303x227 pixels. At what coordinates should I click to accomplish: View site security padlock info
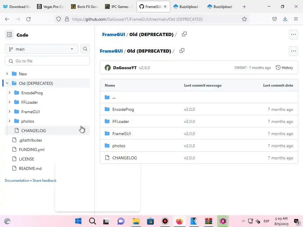(67, 19)
